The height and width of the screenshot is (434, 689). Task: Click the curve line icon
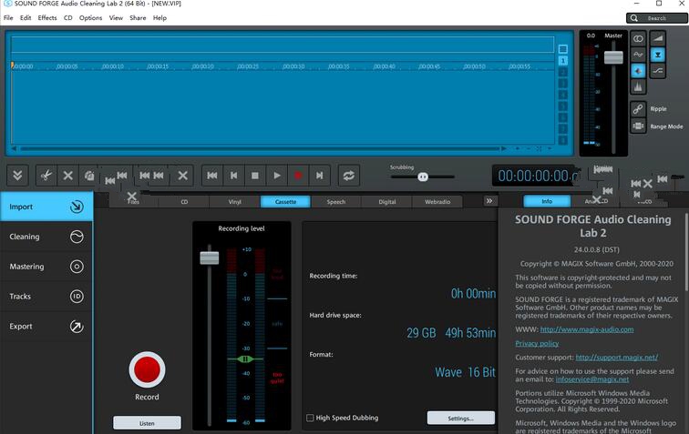(658, 71)
